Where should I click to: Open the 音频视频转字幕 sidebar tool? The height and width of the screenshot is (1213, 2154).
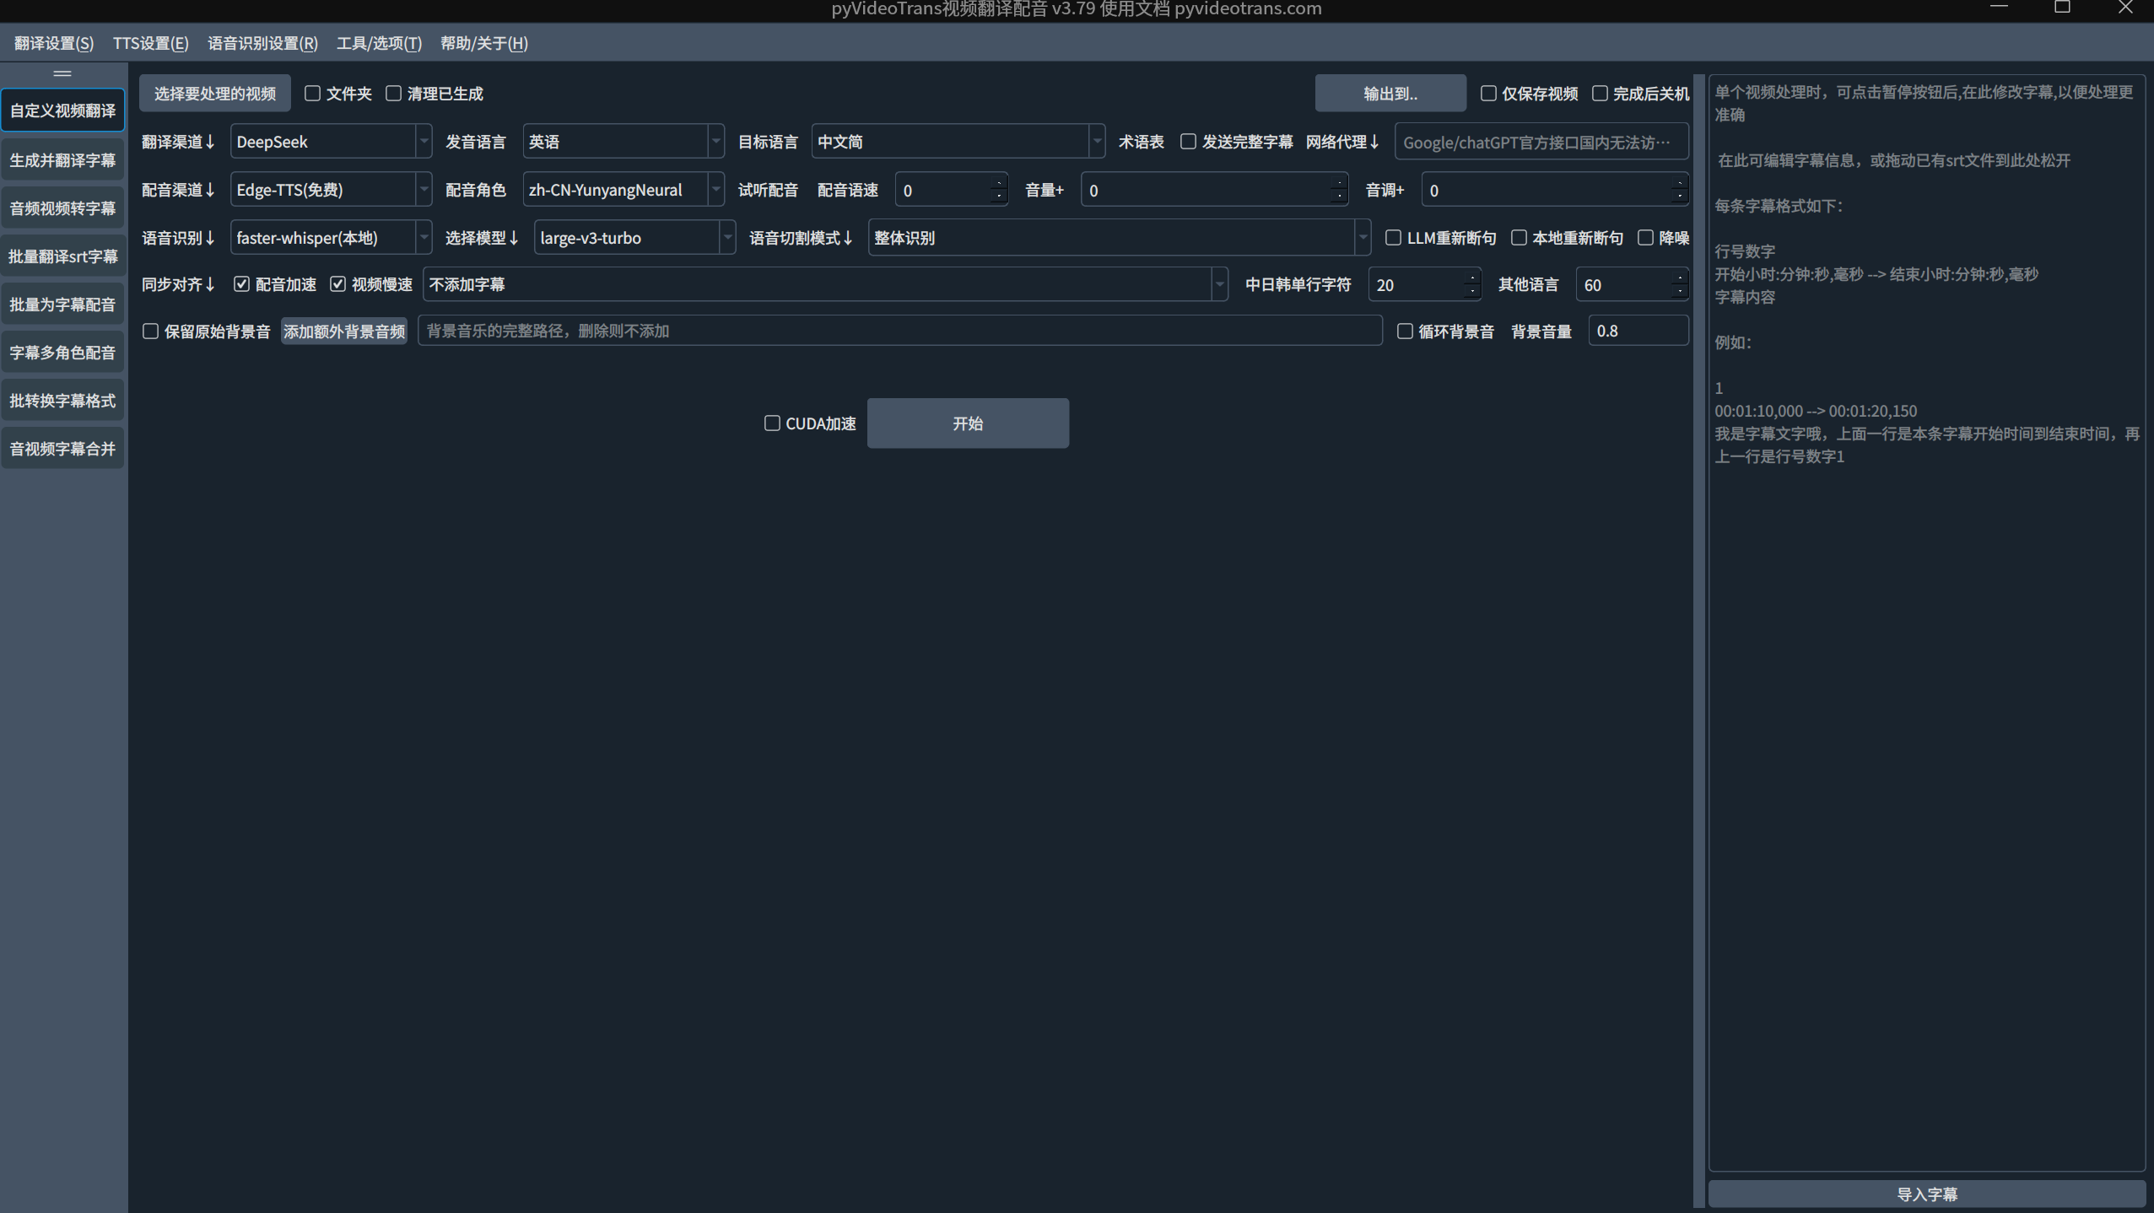[x=62, y=208]
